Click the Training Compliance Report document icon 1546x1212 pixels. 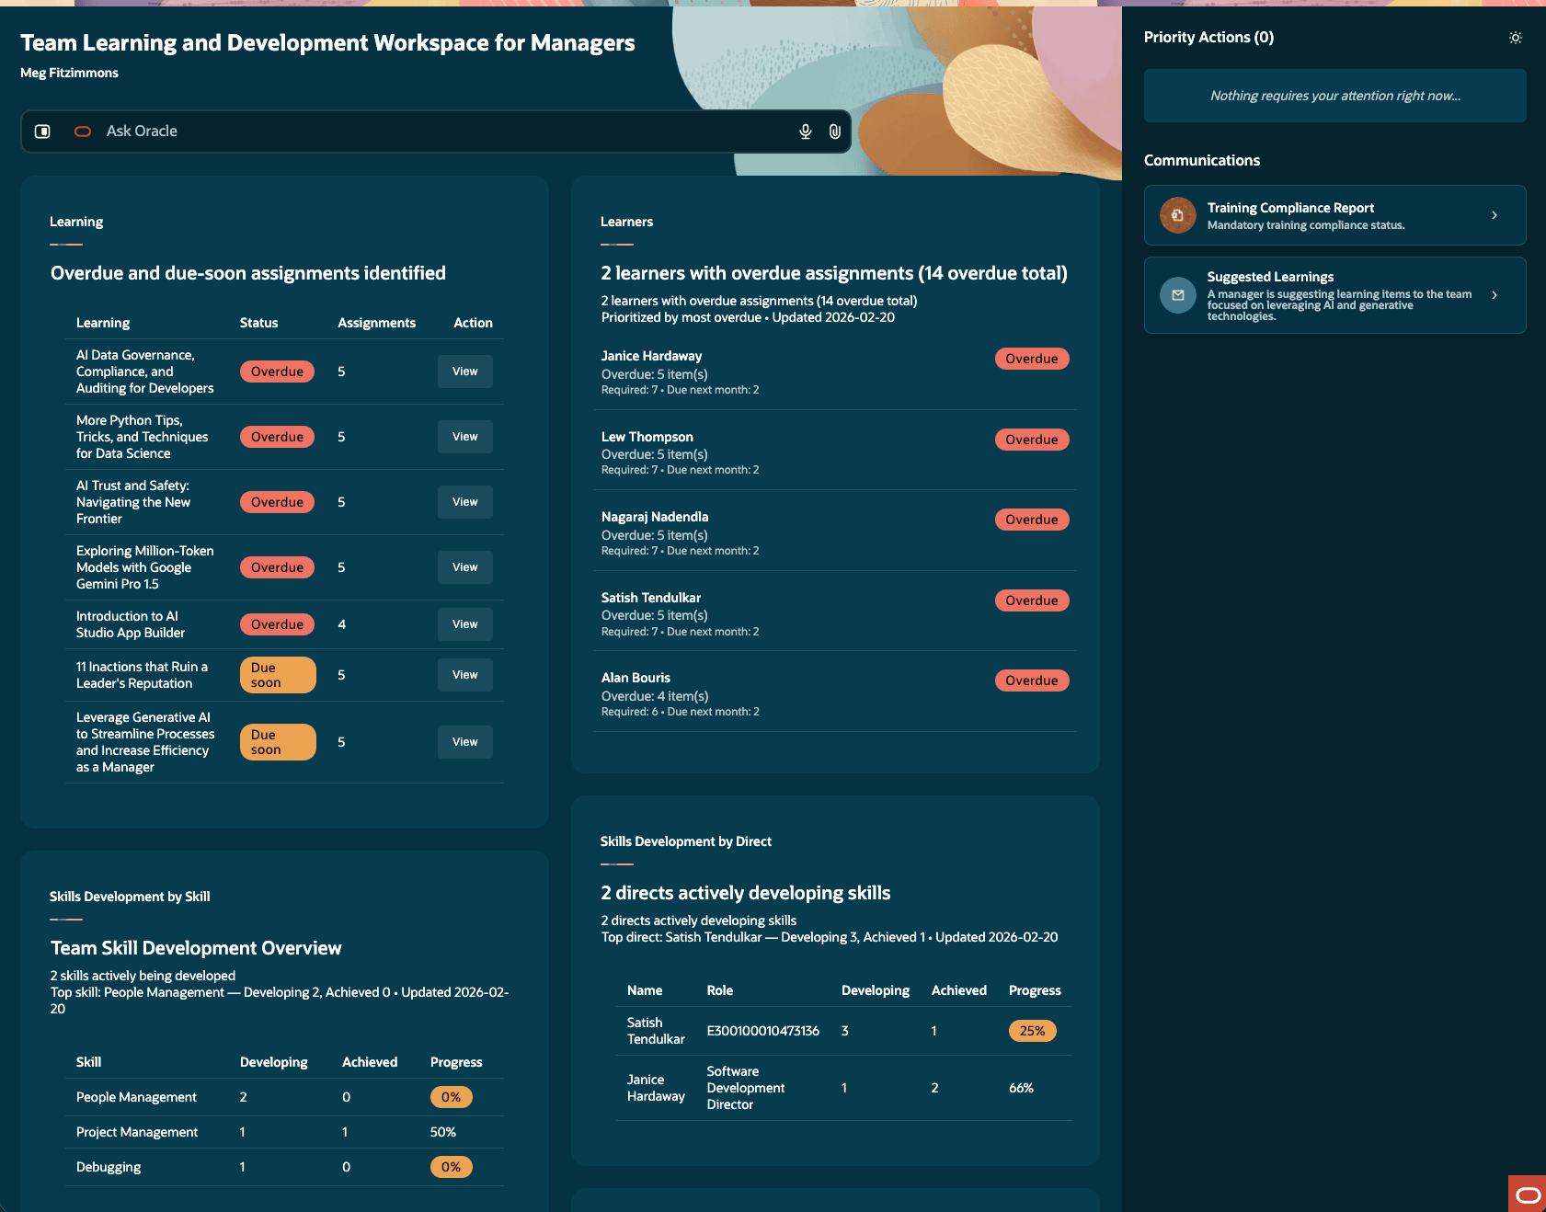point(1178,215)
